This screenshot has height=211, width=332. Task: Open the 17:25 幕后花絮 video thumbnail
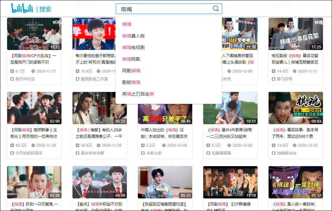coord(295,34)
